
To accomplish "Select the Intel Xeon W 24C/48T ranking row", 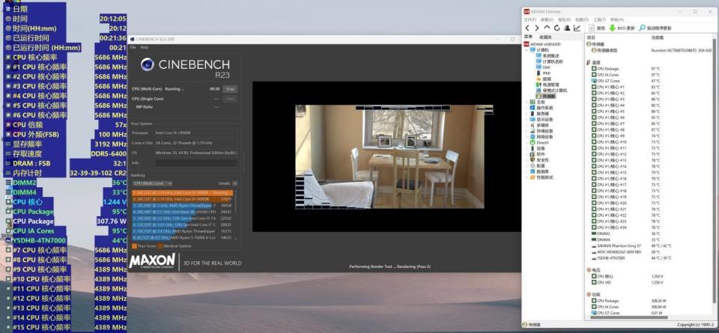I will 183,212.
